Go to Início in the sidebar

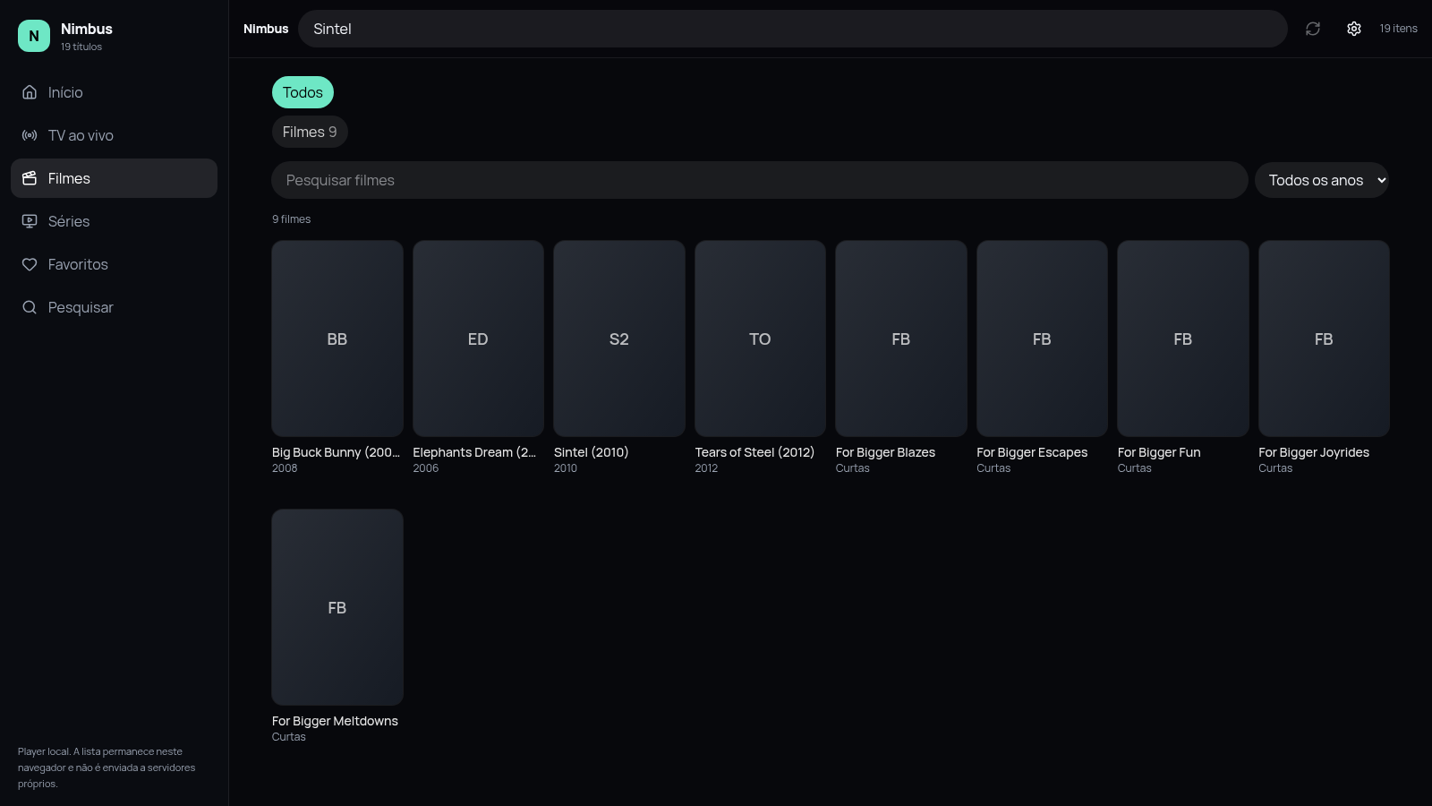pos(114,92)
